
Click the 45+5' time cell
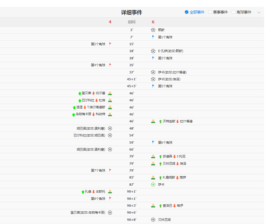coord(132,86)
